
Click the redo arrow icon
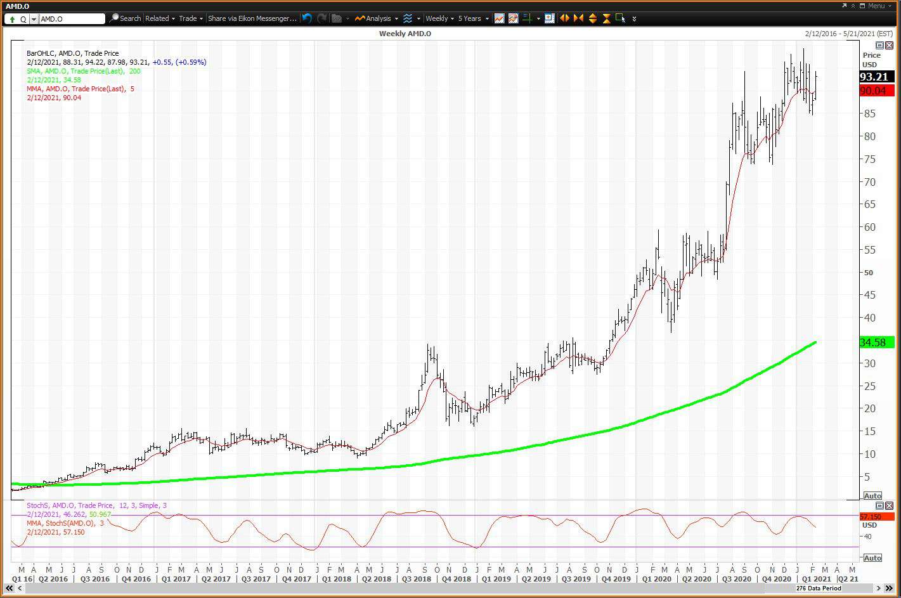coord(321,18)
